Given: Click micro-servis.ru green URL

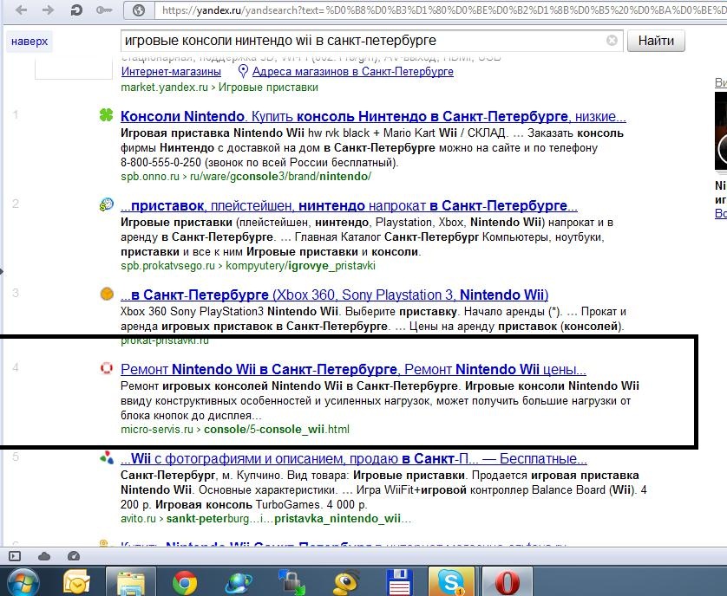Looking at the screenshot, I should click(157, 430).
